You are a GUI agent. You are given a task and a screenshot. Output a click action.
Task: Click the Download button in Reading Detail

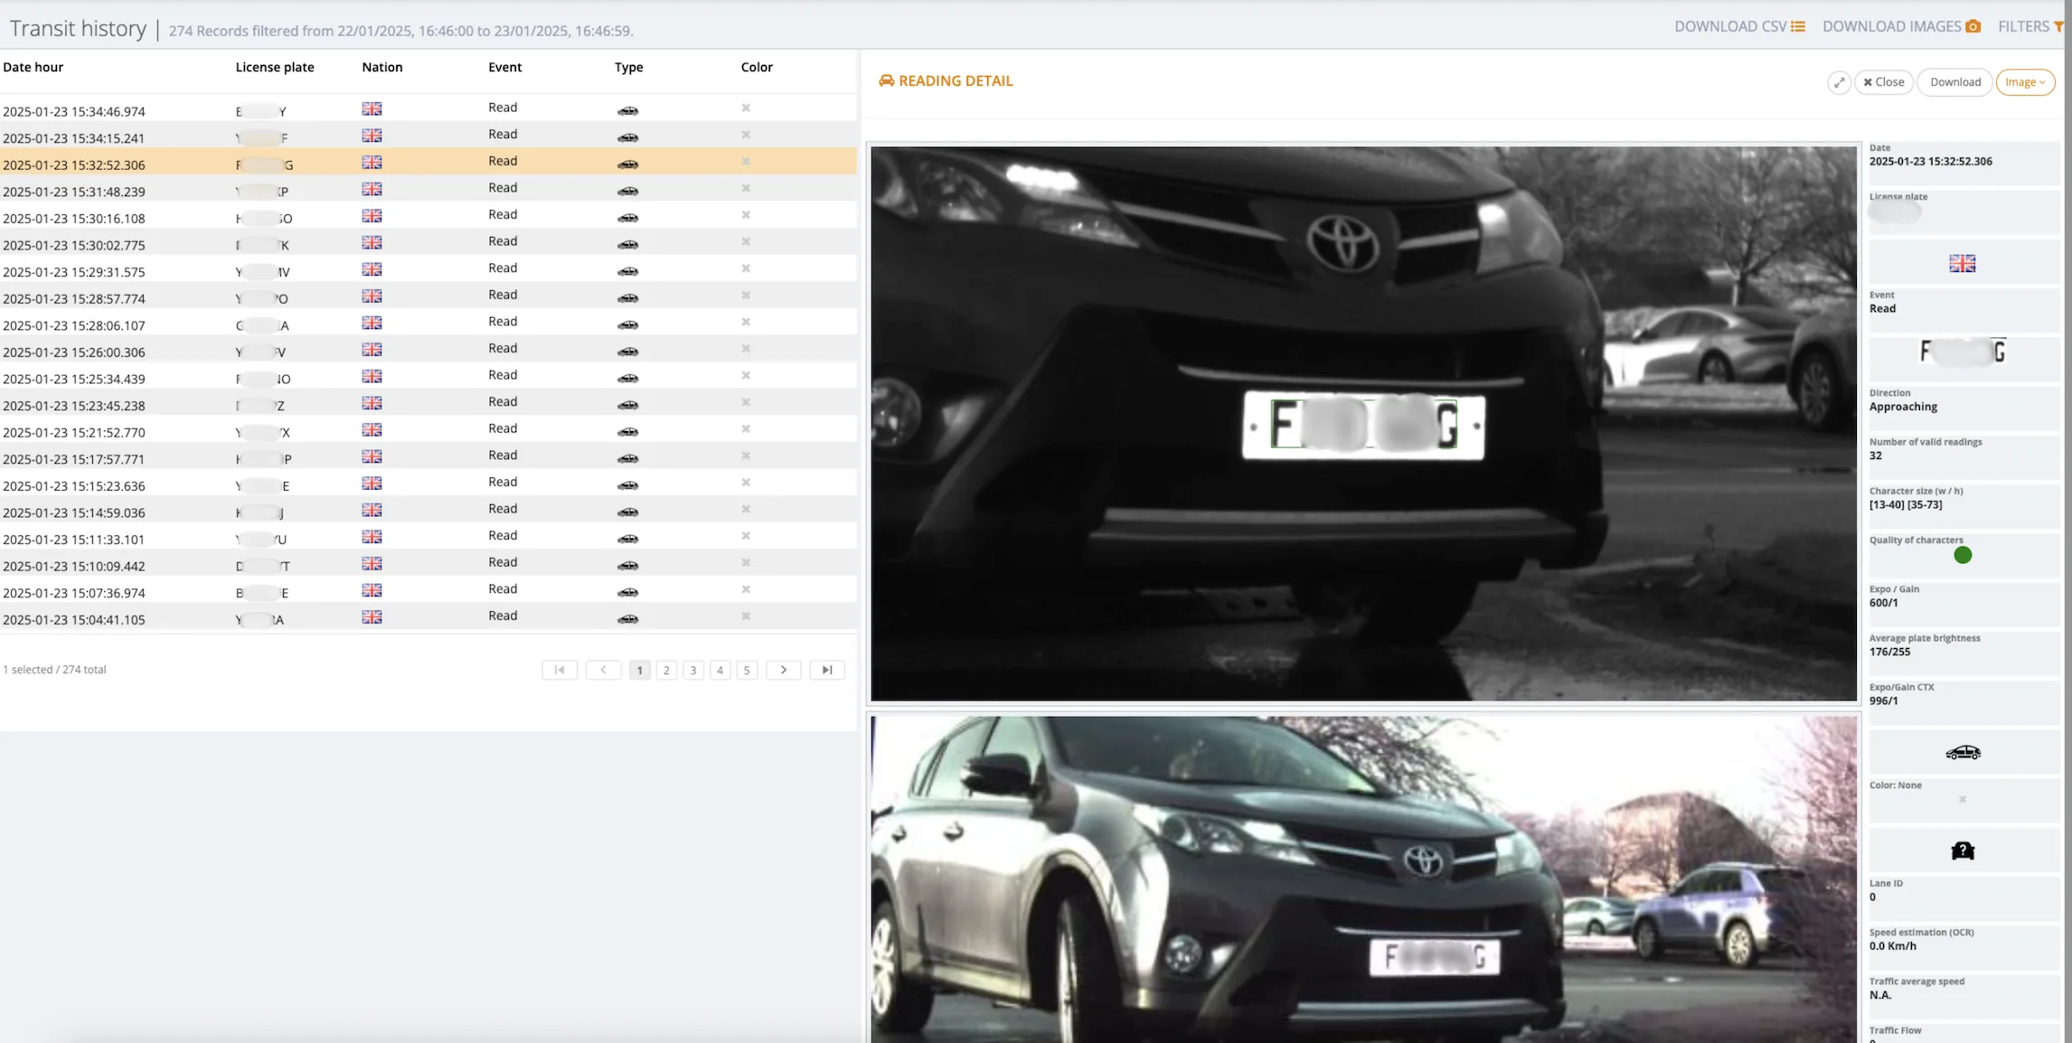1955,82
